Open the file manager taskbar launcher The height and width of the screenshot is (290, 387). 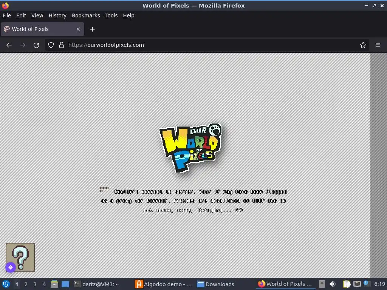tap(54, 284)
